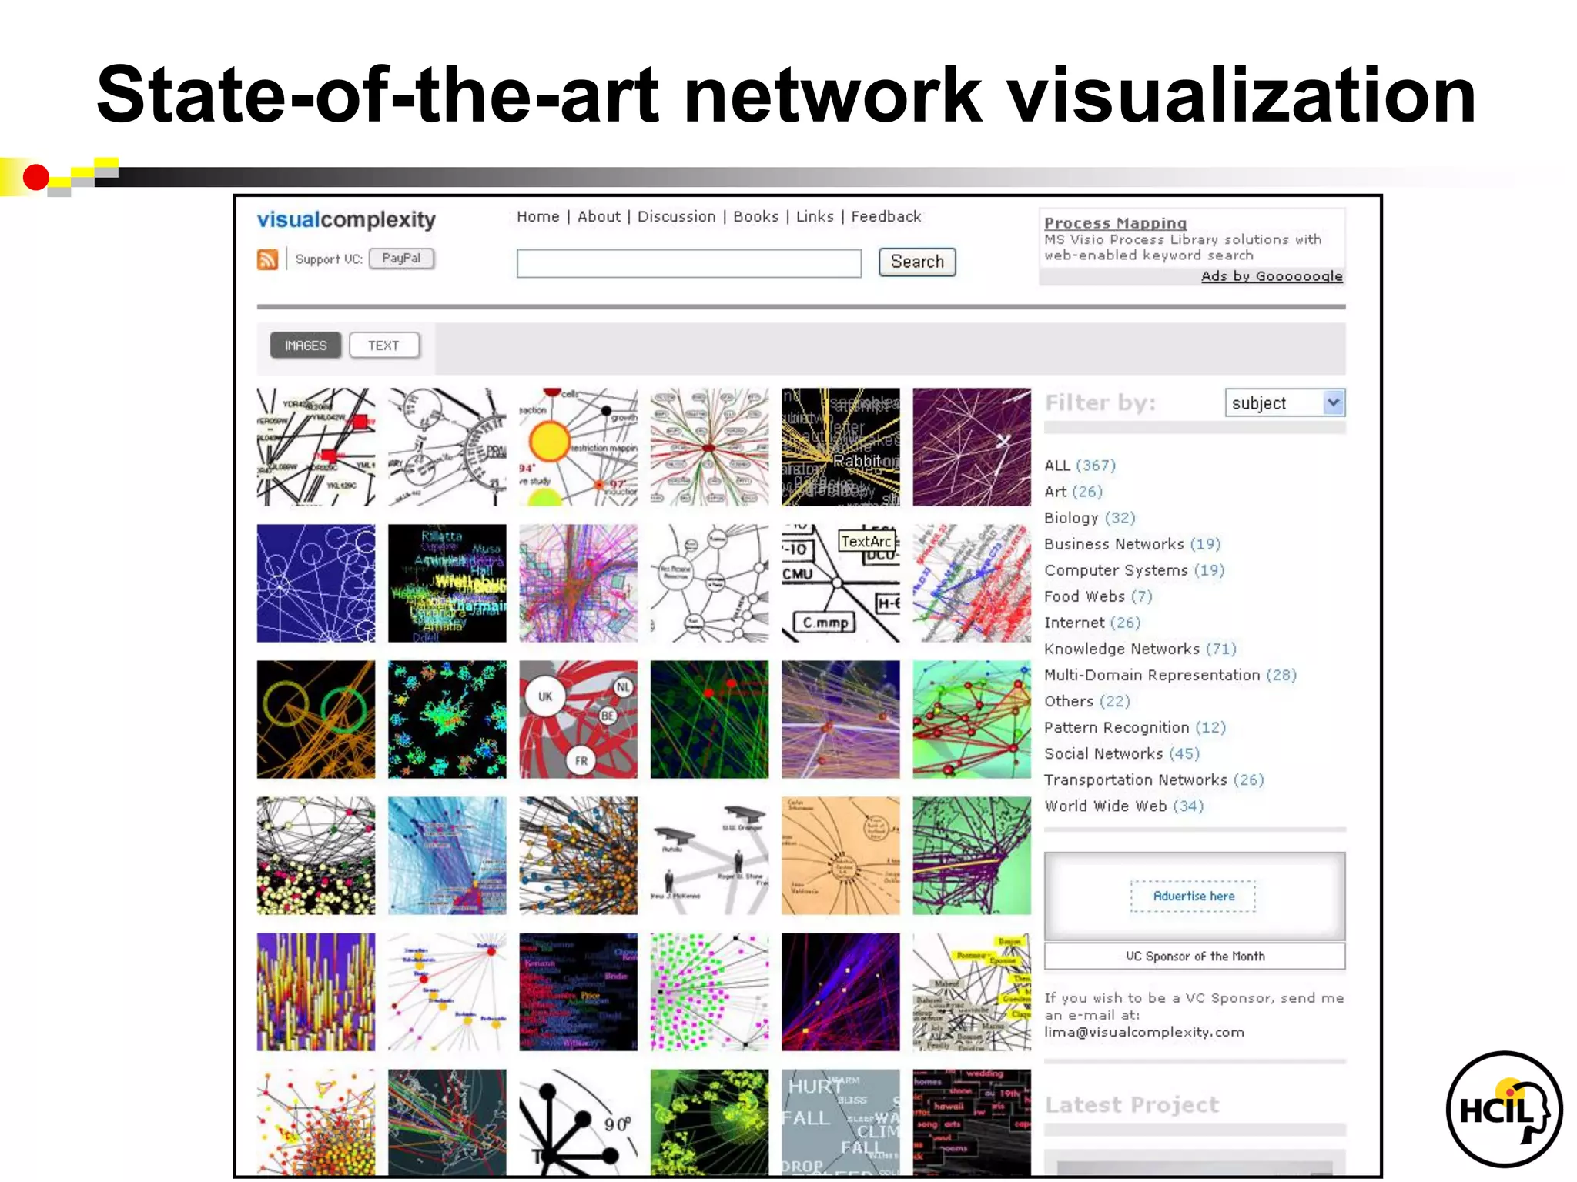Open the green and pink dots thumbnail
This screenshot has height=1182, width=1577.
click(x=709, y=992)
